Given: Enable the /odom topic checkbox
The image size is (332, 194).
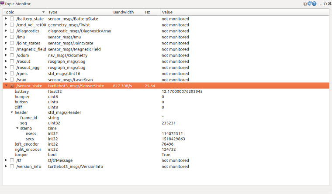Looking at the screenshot, I should (12, 55).
